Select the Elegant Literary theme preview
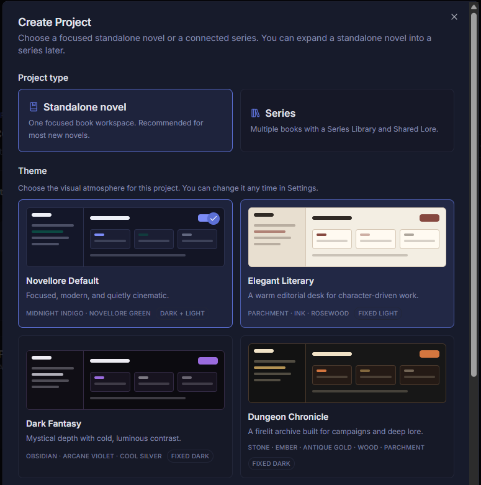 click(347, 237)
